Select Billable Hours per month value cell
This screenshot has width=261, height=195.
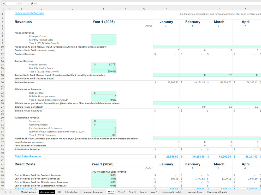point(104,96)
